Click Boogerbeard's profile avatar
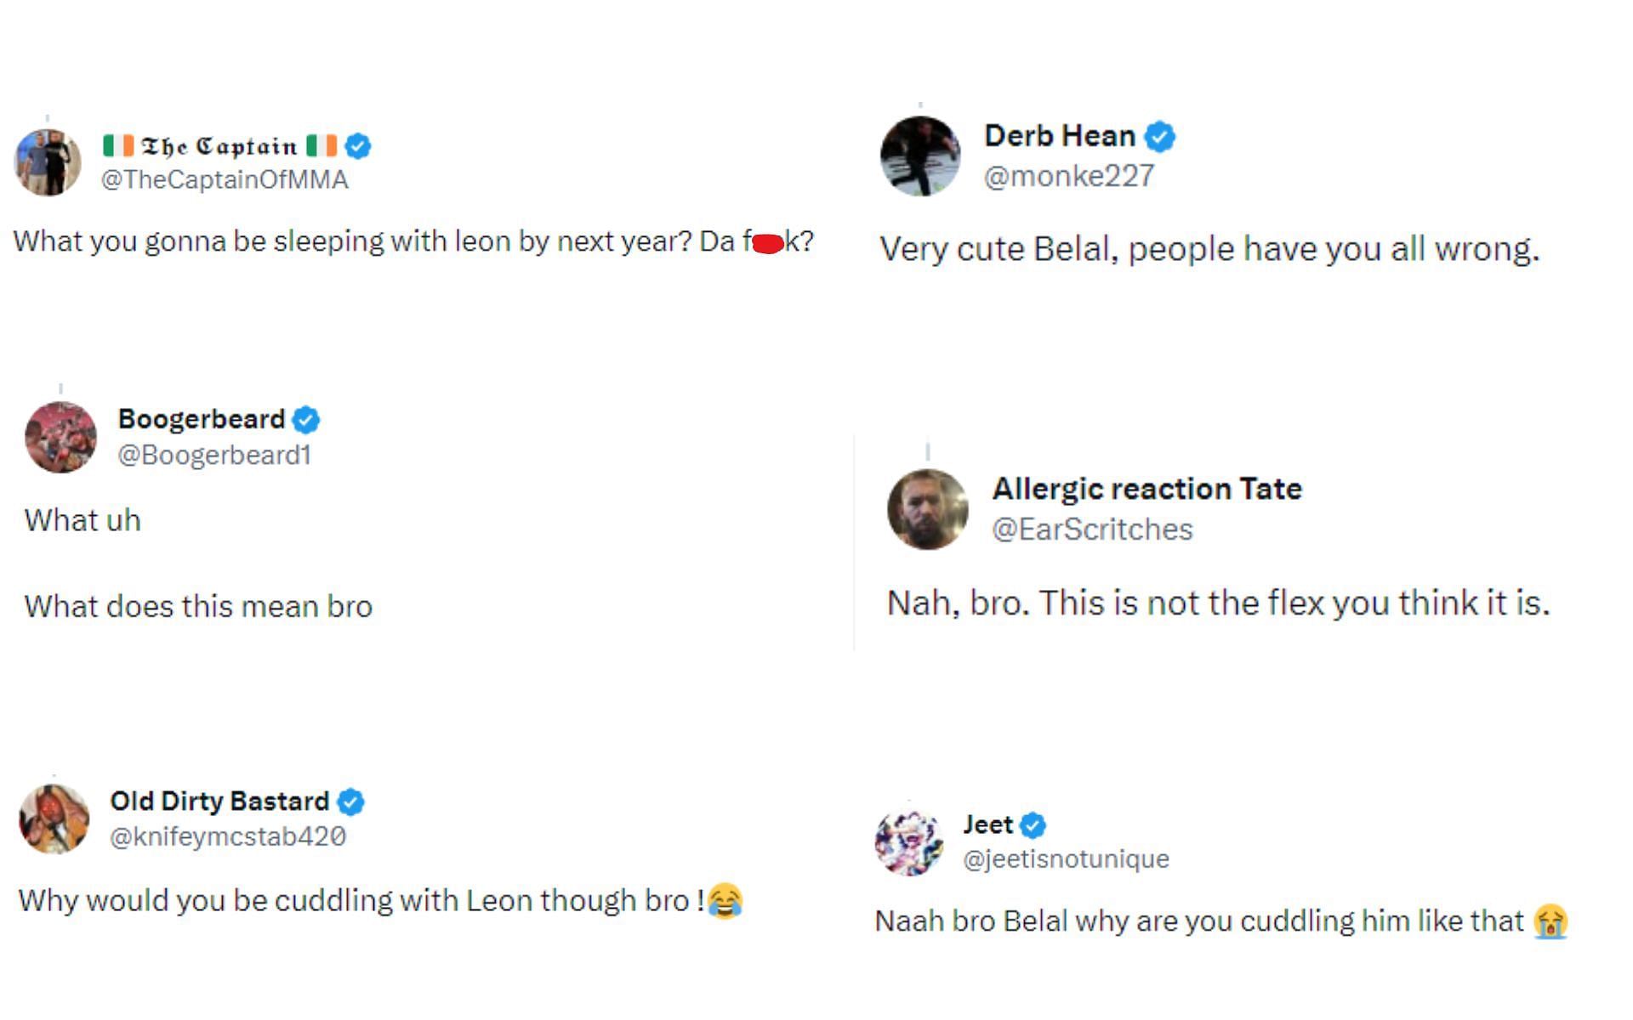The width and height of the screenshot is (1633, 1020). (60, 437)
